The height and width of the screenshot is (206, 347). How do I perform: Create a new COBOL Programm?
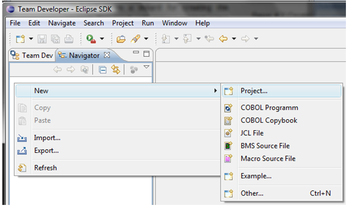pyautogui.click(x=282, y=107)
